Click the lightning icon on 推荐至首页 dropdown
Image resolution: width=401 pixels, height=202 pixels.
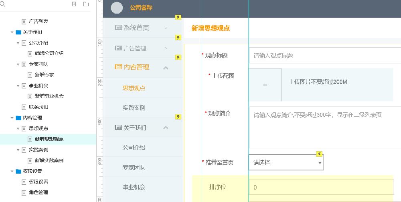pyautogui.click(x=319, y=154)
